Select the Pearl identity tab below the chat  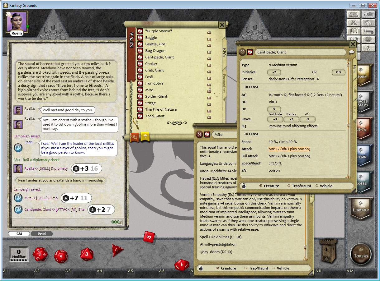42,233
